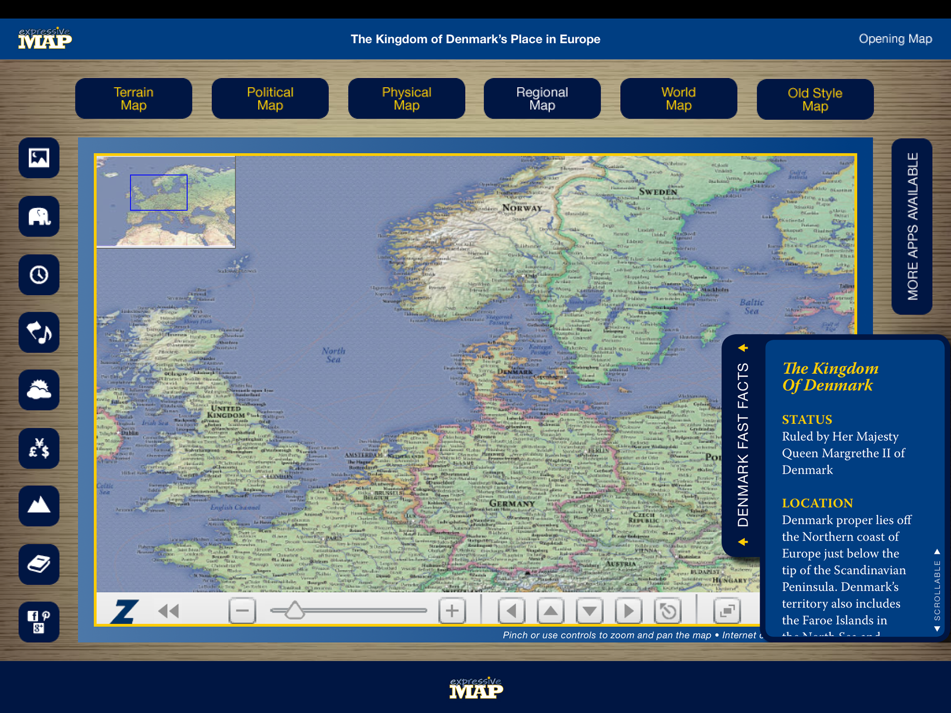
Task: Open the weather cloud icon
Action: click(39, 390)
